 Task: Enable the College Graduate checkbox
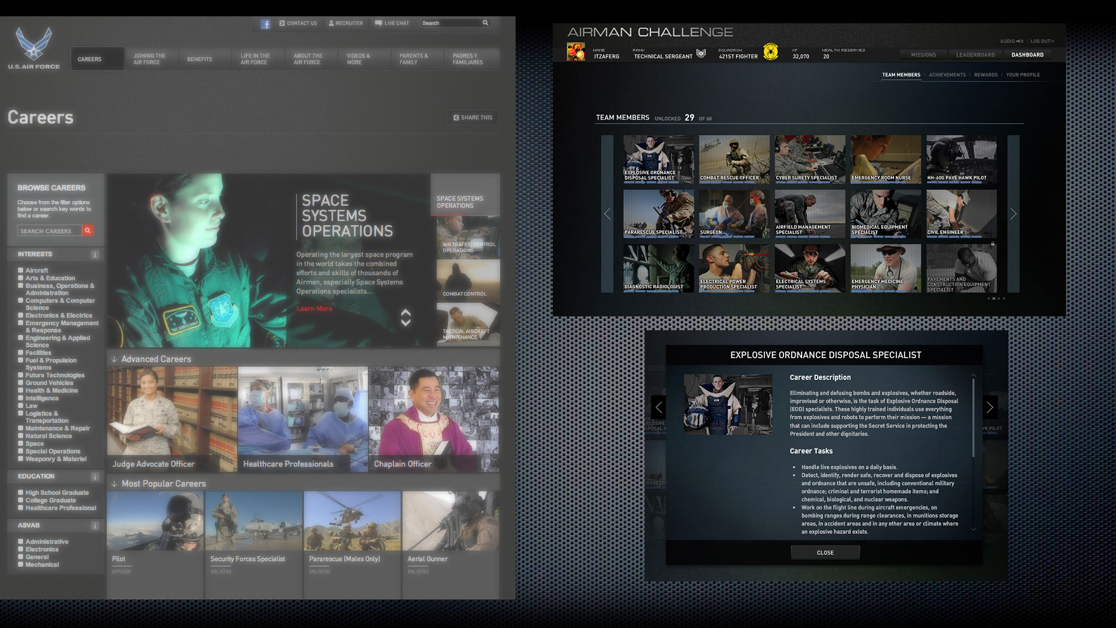click(x=20, y=500)
